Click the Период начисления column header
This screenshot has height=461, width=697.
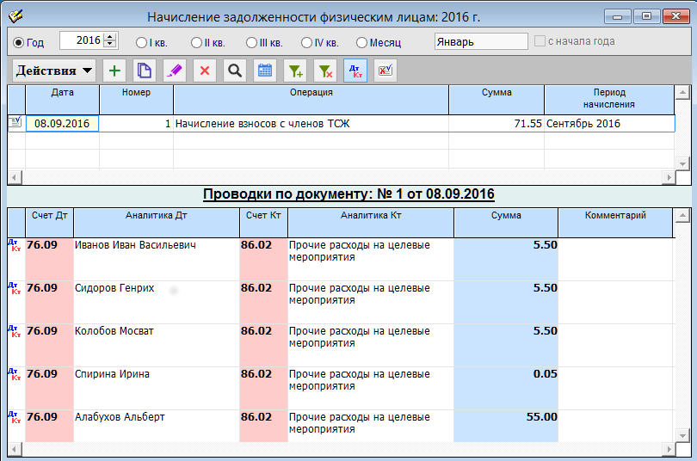tap(609, 100)
